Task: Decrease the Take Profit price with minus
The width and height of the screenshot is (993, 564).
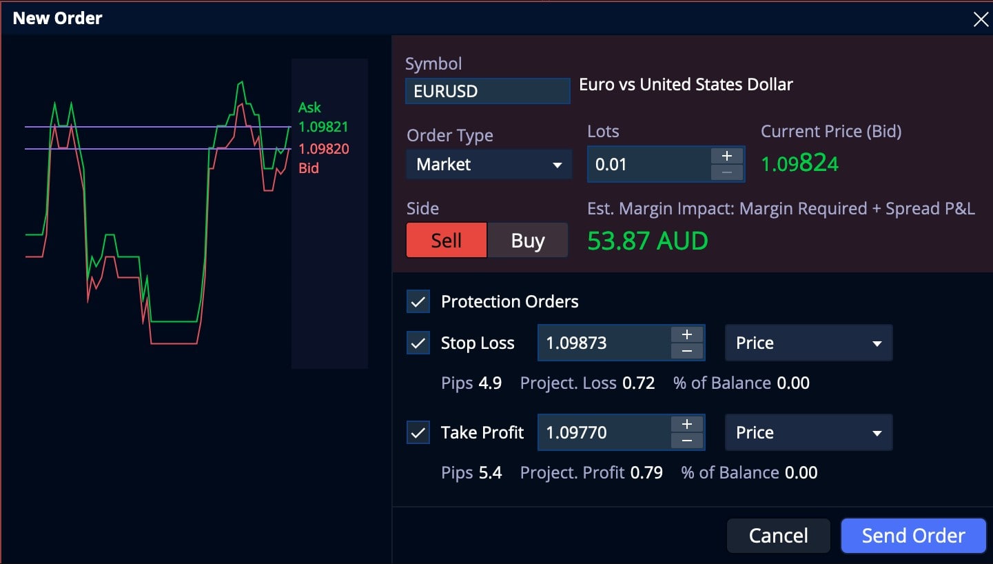Action: pyautogui.click(x=686, y=441)
